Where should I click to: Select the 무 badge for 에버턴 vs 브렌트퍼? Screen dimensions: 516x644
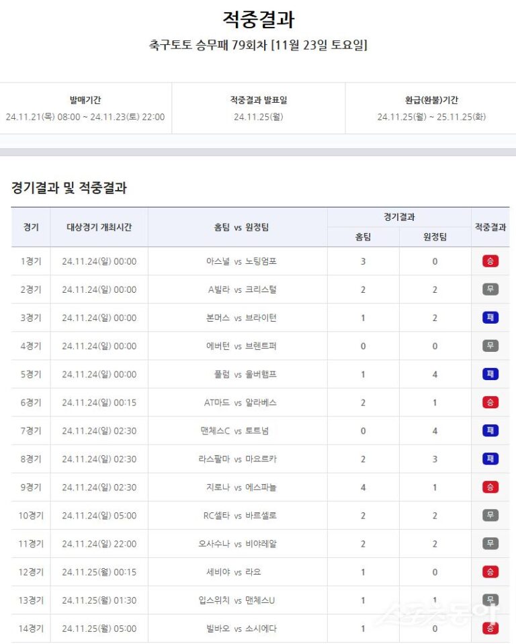(490, 346)
